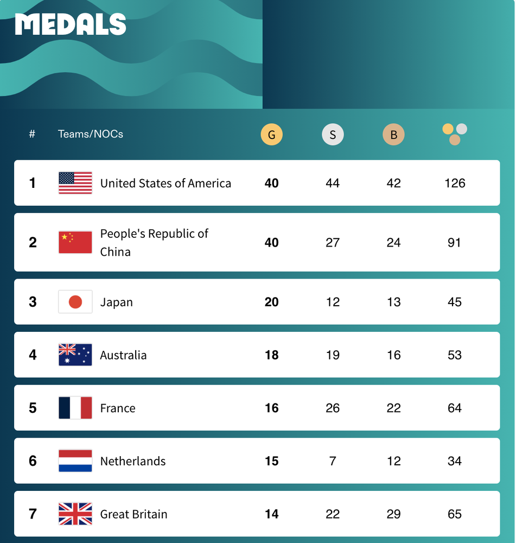Click the Teams/NOCs column header

(x=91, y=134)
